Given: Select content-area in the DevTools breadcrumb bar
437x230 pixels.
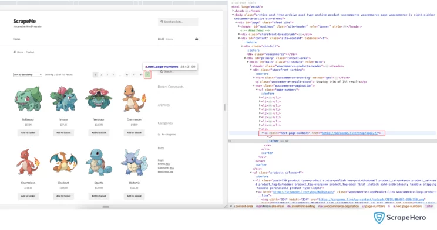Looking at the screenshot, I should 243,207.
